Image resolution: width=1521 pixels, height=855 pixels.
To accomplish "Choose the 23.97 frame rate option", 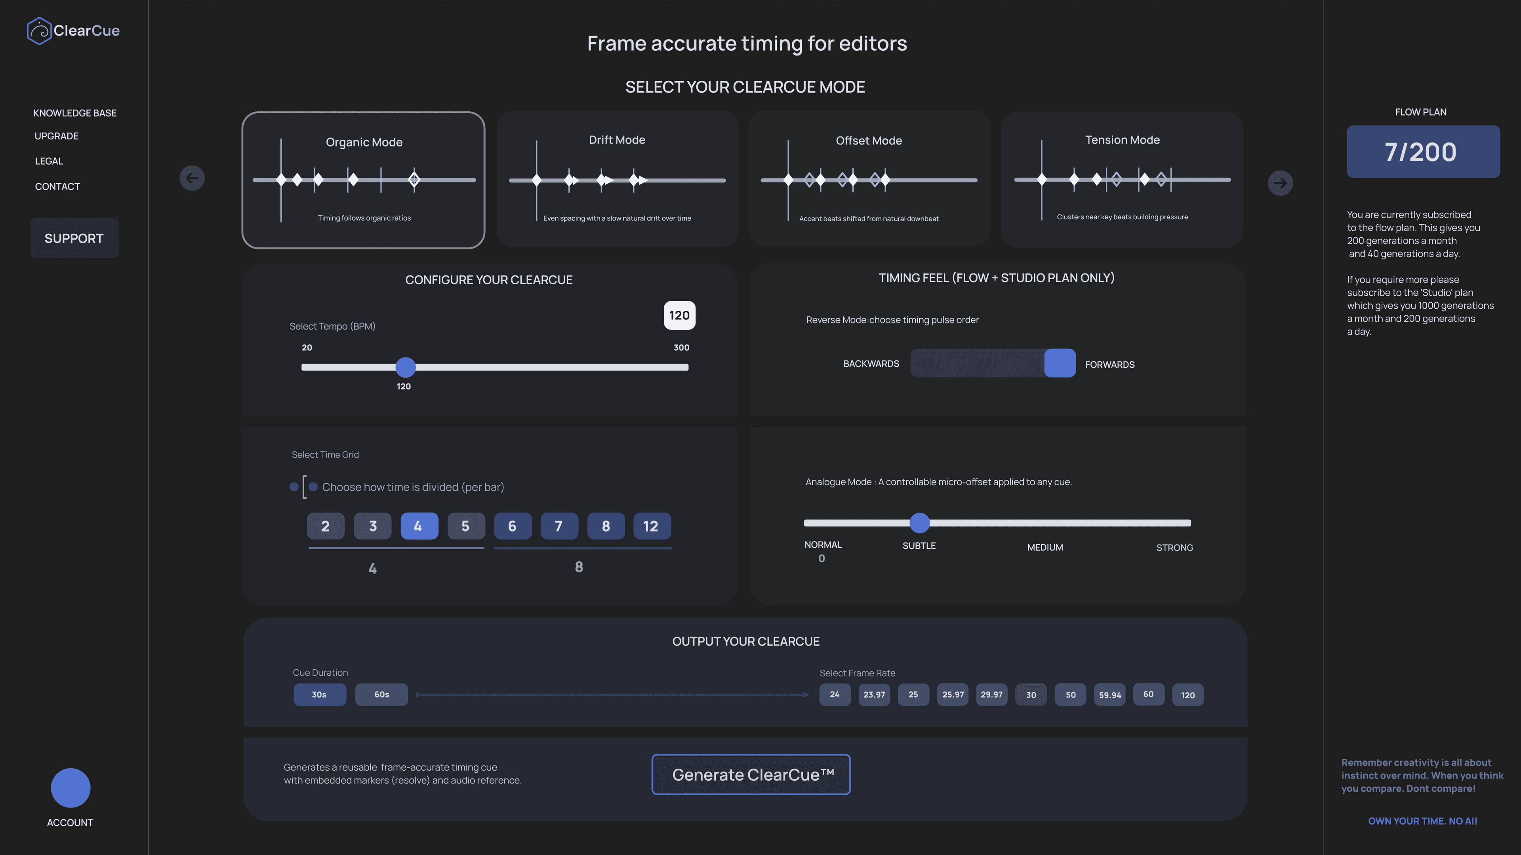I will pos(874,695).
